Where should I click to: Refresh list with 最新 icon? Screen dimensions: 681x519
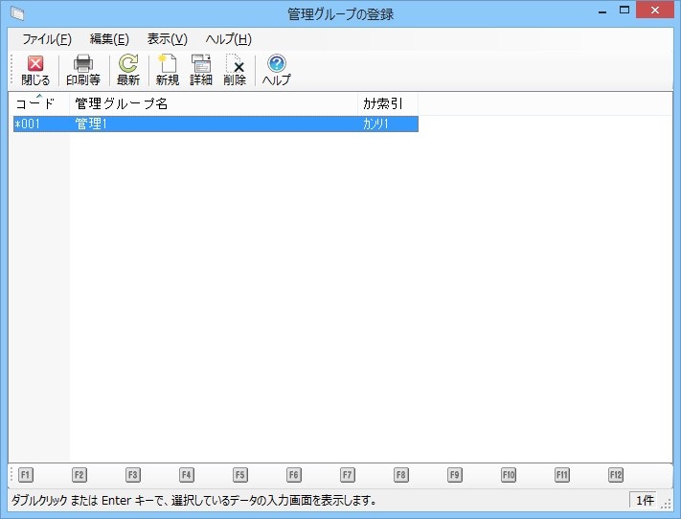coord(128,70)
